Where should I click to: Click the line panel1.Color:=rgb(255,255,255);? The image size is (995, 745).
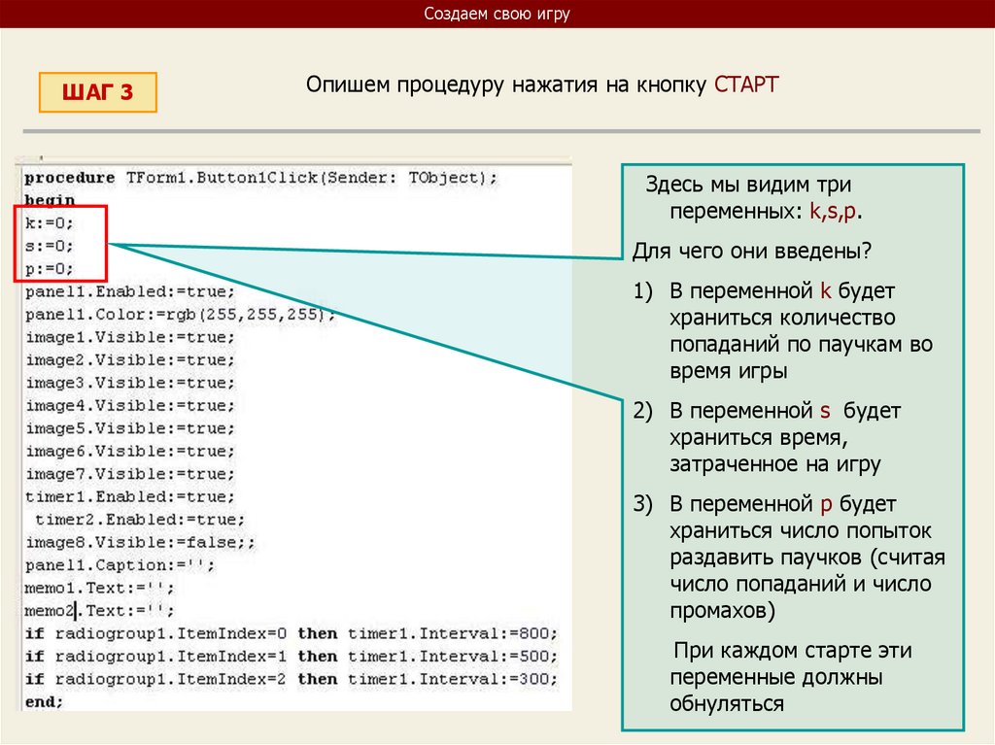click(180, 314)
